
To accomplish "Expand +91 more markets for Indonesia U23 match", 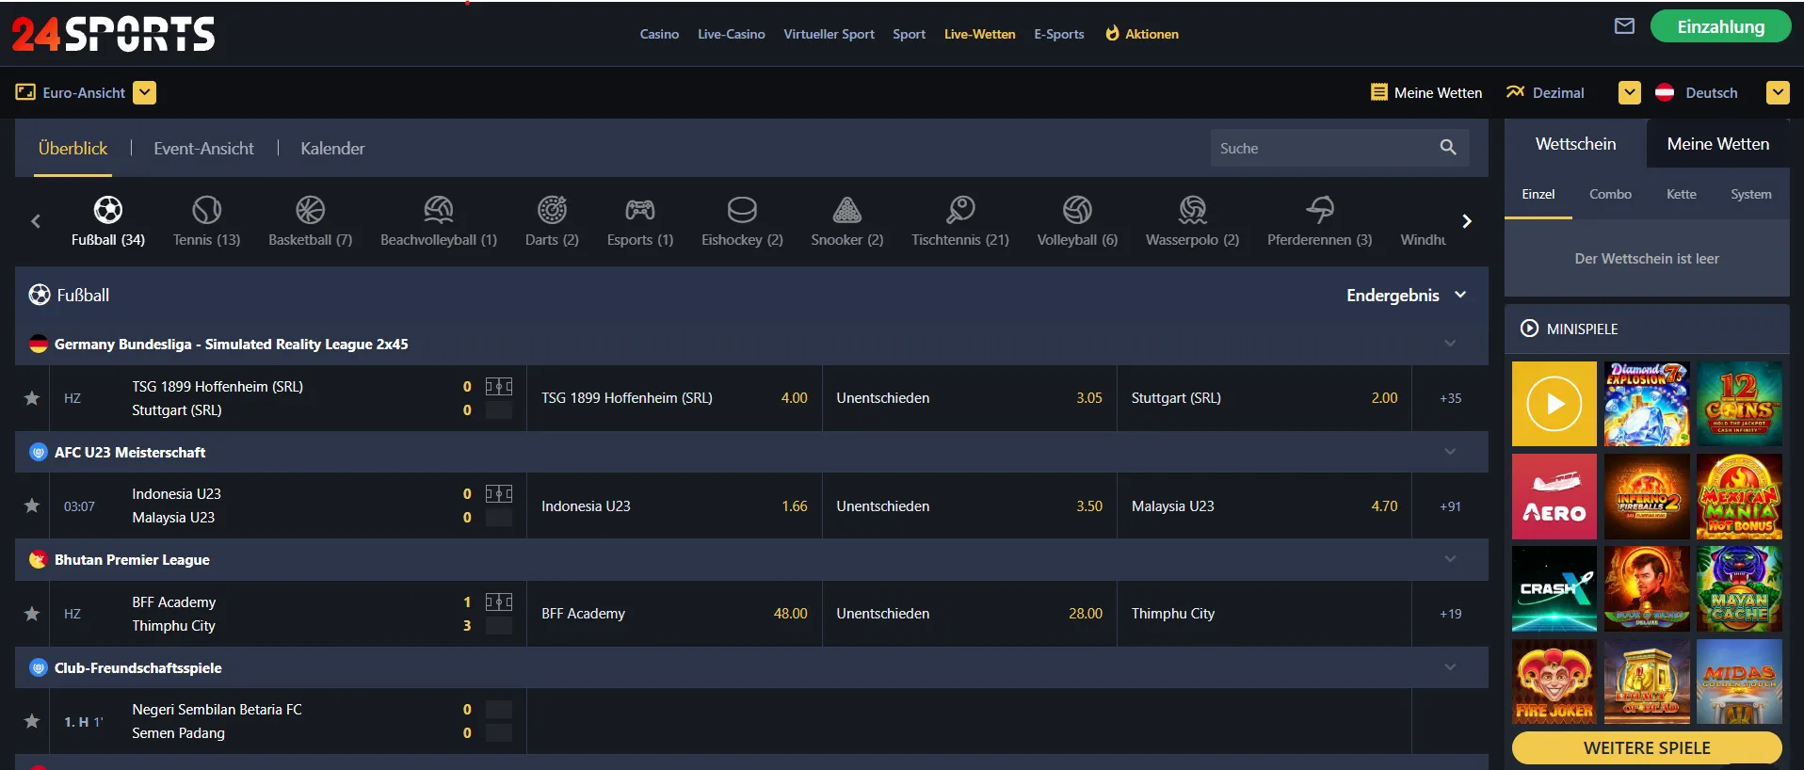I will tap(1450, 506).
